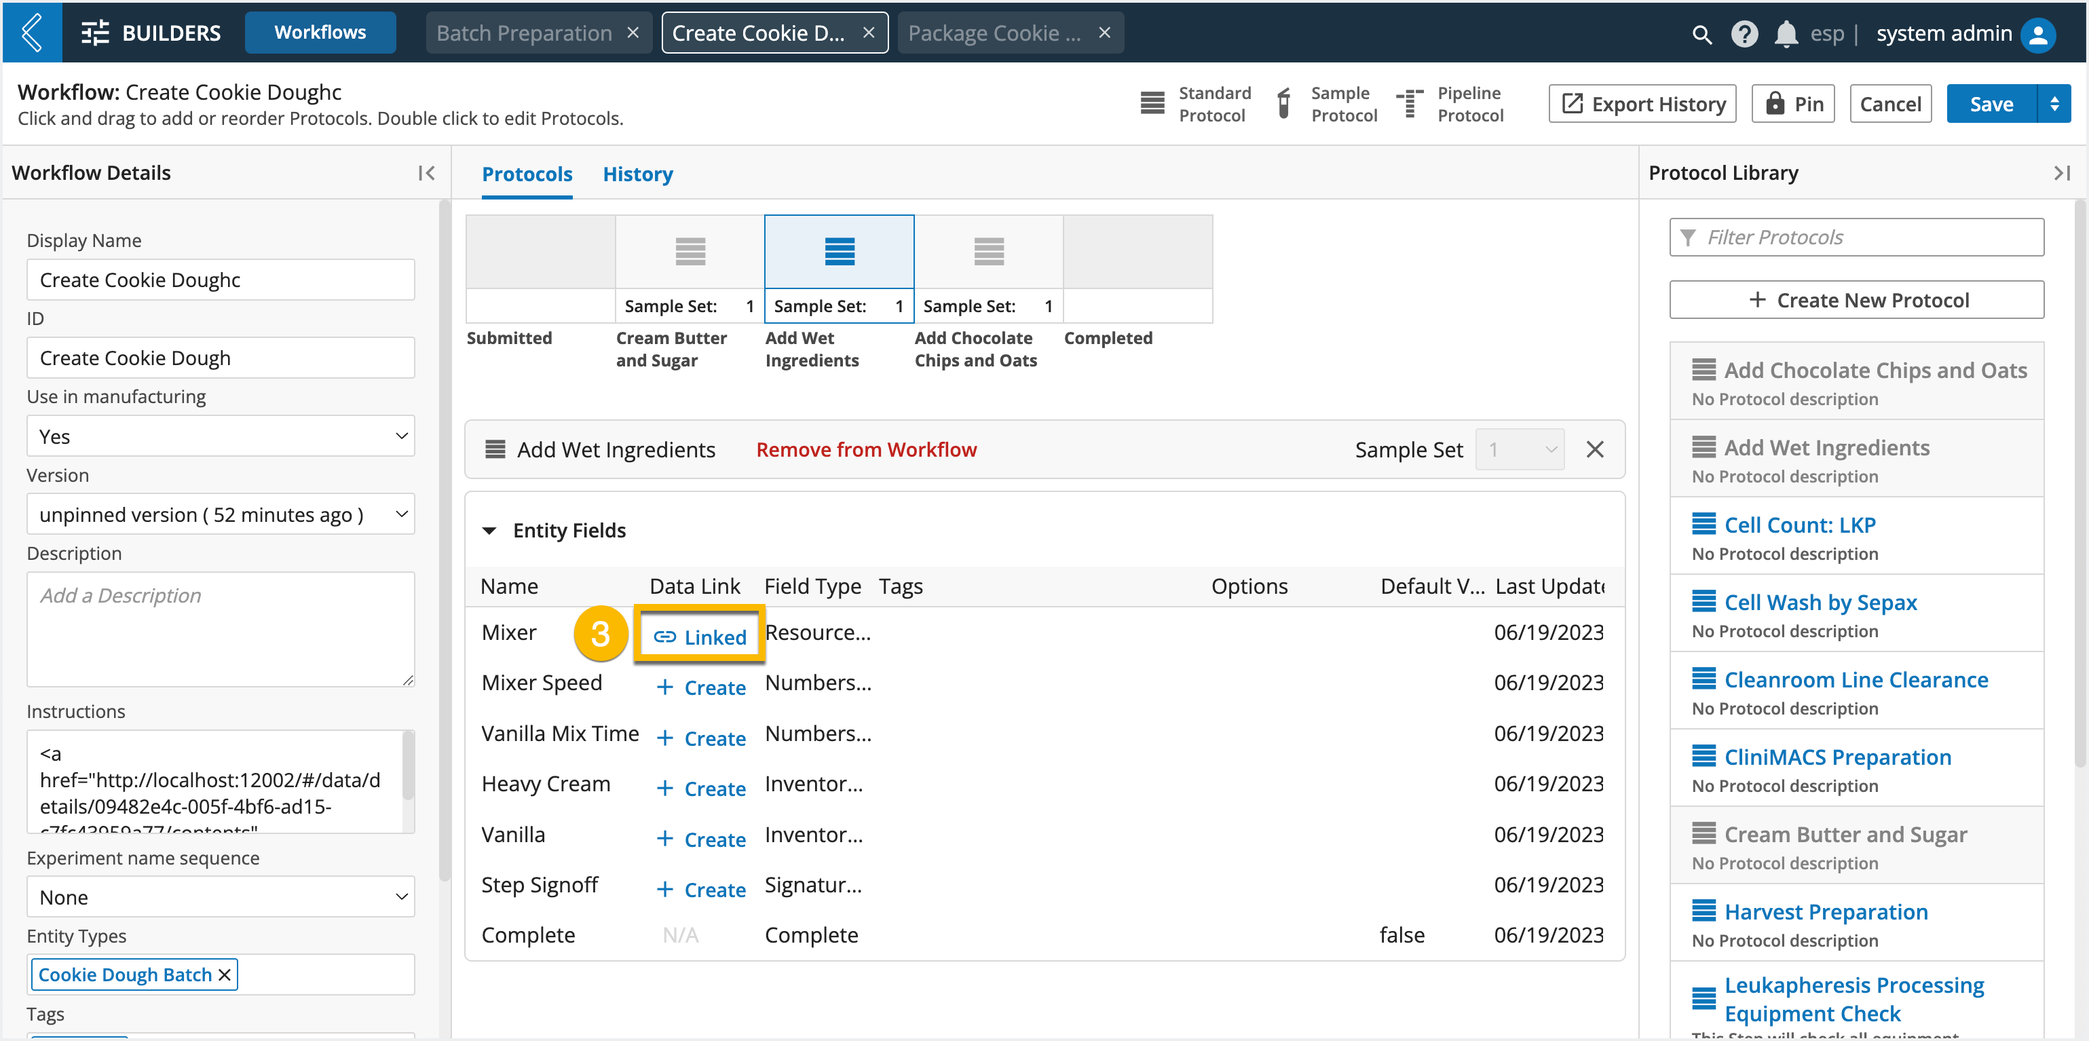Open the Save split-button dropdown arrow
The width and height of the screenshot is (2089, 1041).
tap(2054, 104)
